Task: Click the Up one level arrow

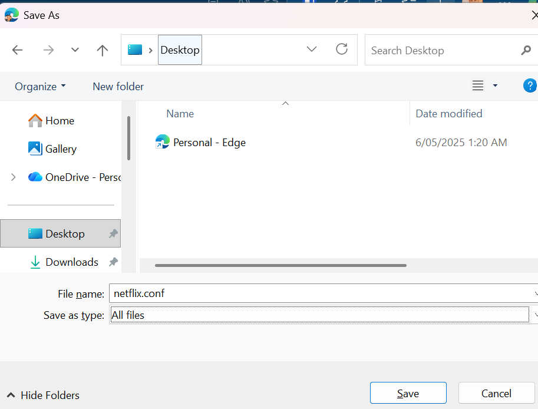Action: click(x=103, y=50)
